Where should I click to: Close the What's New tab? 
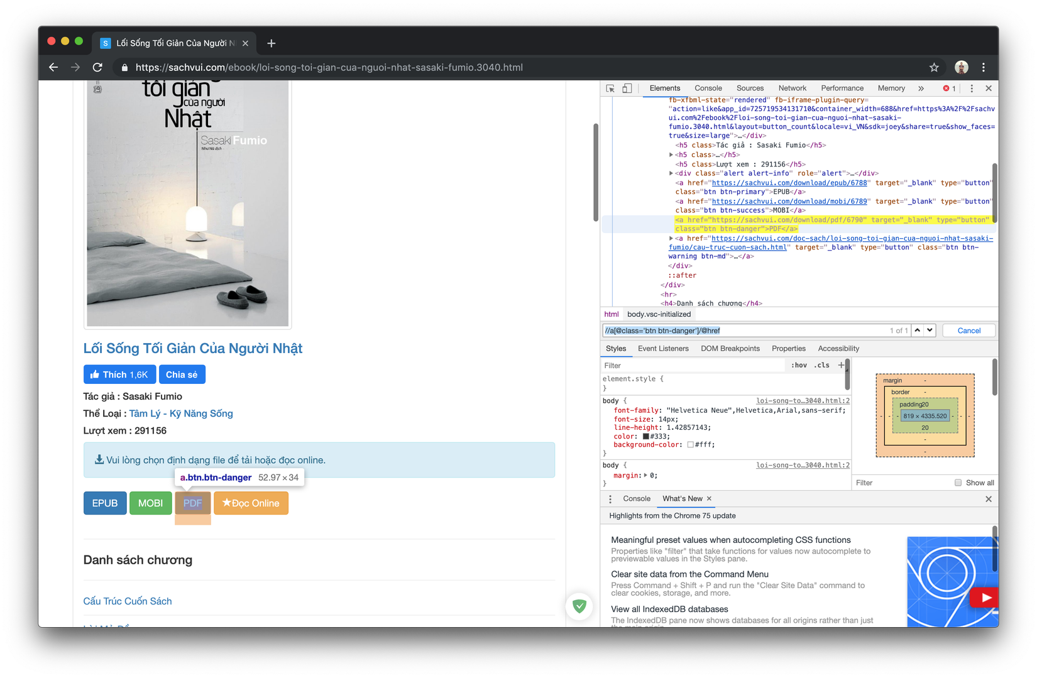pyautogui.click(x=709, y=499)
